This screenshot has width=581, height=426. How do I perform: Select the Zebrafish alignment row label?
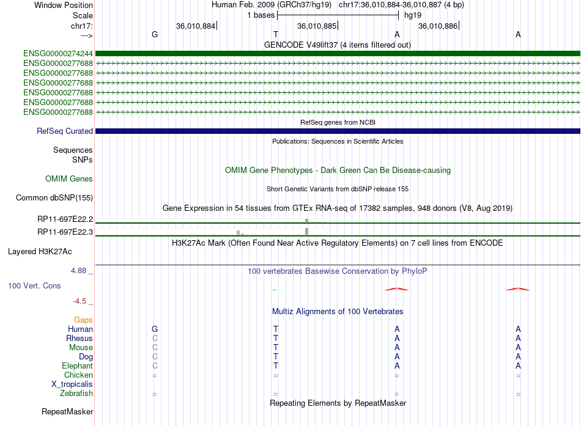coord(76,393)
